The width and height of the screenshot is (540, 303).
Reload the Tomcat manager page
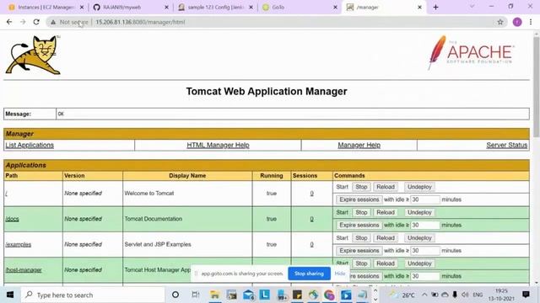pyautogui.click(x=36, y=22)
